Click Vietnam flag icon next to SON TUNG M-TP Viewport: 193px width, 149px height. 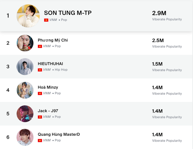point(46,20)
